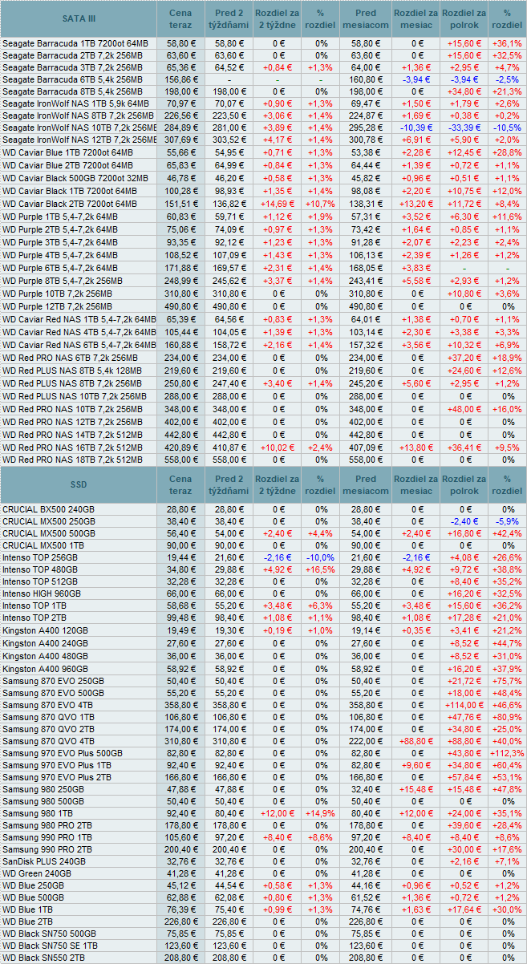Viewport: 527px width, 964px height.
Task: Click the SATA III section header cell
Action: (x=79, y=18)
